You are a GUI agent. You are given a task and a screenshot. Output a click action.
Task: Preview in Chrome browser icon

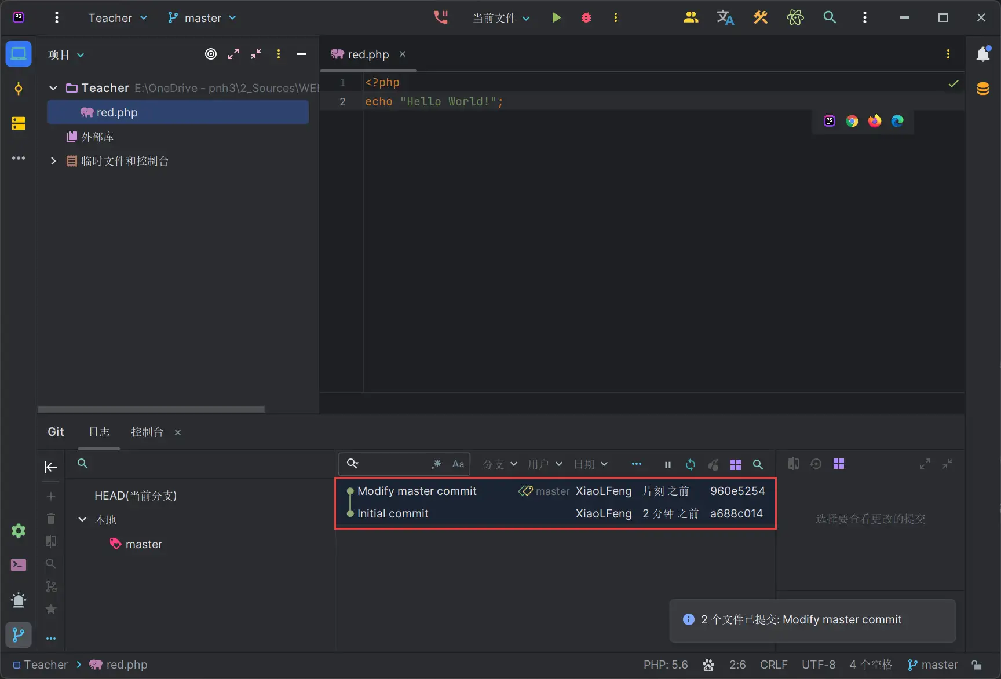852,121
